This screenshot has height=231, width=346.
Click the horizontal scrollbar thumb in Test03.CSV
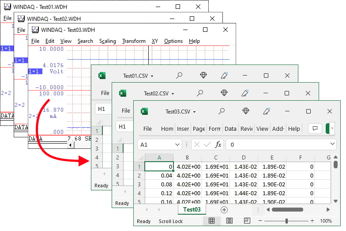[287, 209]
